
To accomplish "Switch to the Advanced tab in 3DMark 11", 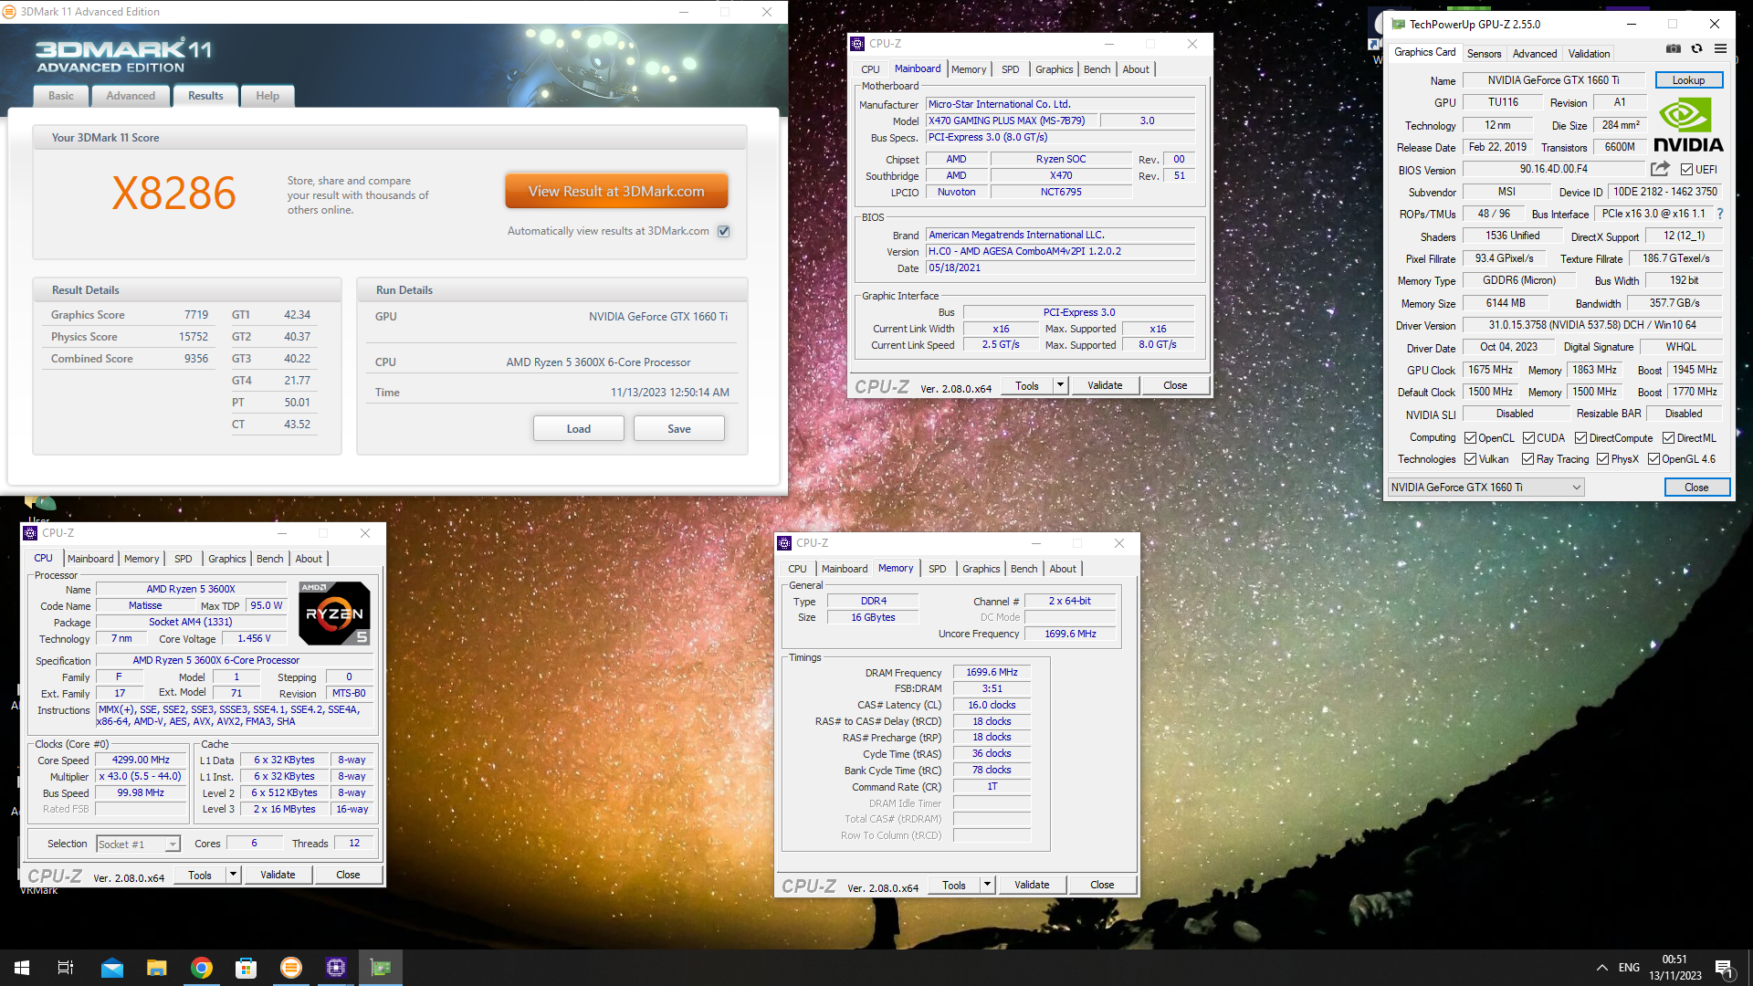I will pyautogui.click(x=131, y=96).
